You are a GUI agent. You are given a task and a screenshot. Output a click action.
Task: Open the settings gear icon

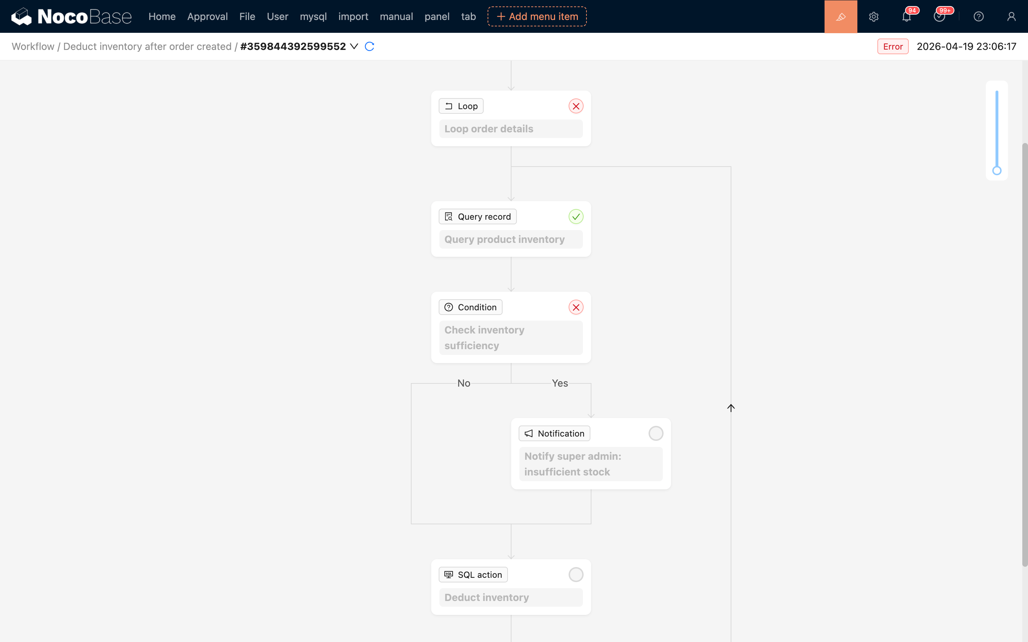tap(873, 16)
